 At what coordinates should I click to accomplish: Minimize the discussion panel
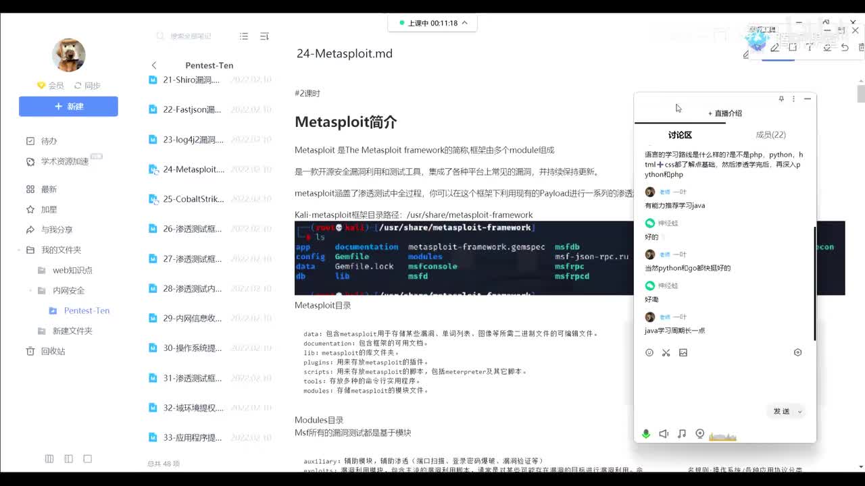coord(808,99)
